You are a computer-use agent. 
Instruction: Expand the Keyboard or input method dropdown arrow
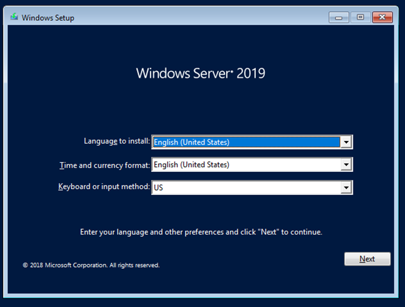click(x=346, y=188)
